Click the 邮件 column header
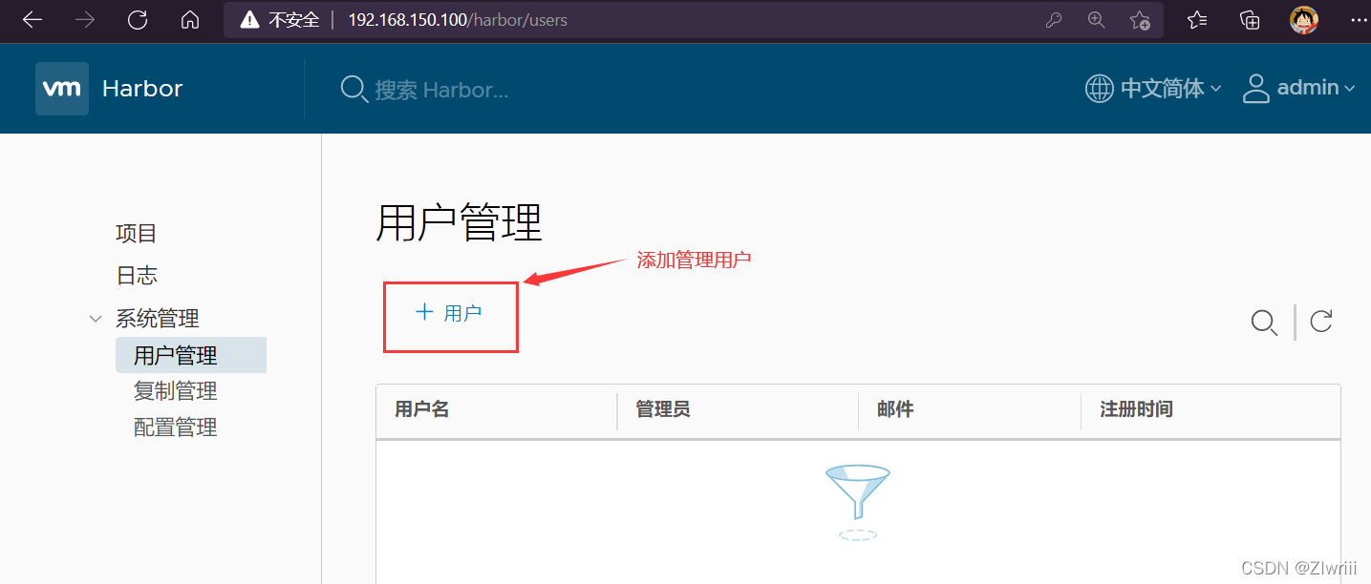 coord(895,409)
